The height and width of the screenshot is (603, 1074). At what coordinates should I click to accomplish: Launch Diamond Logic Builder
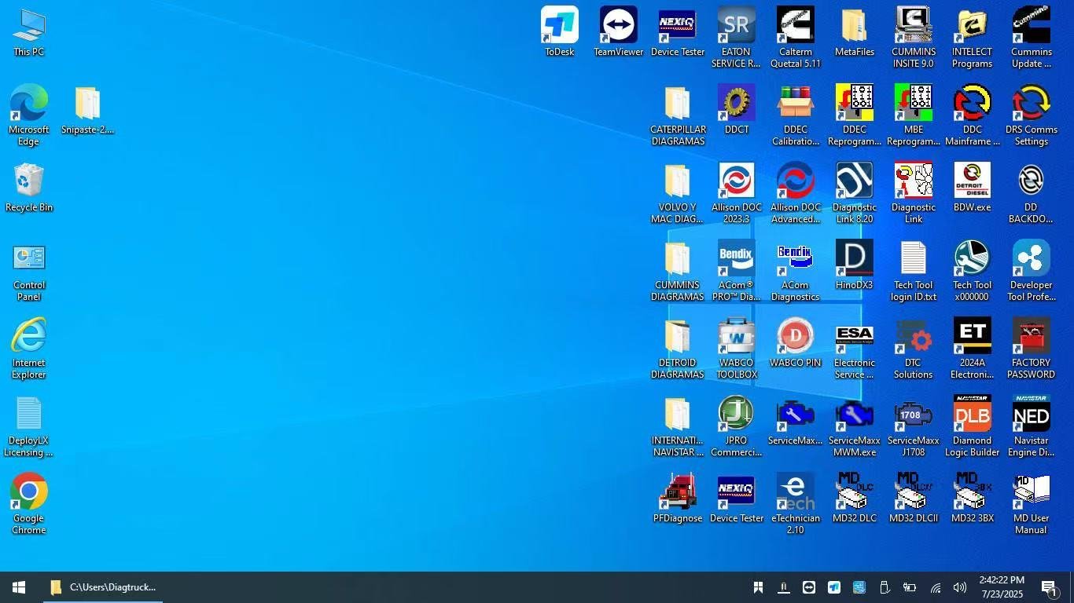972,415
